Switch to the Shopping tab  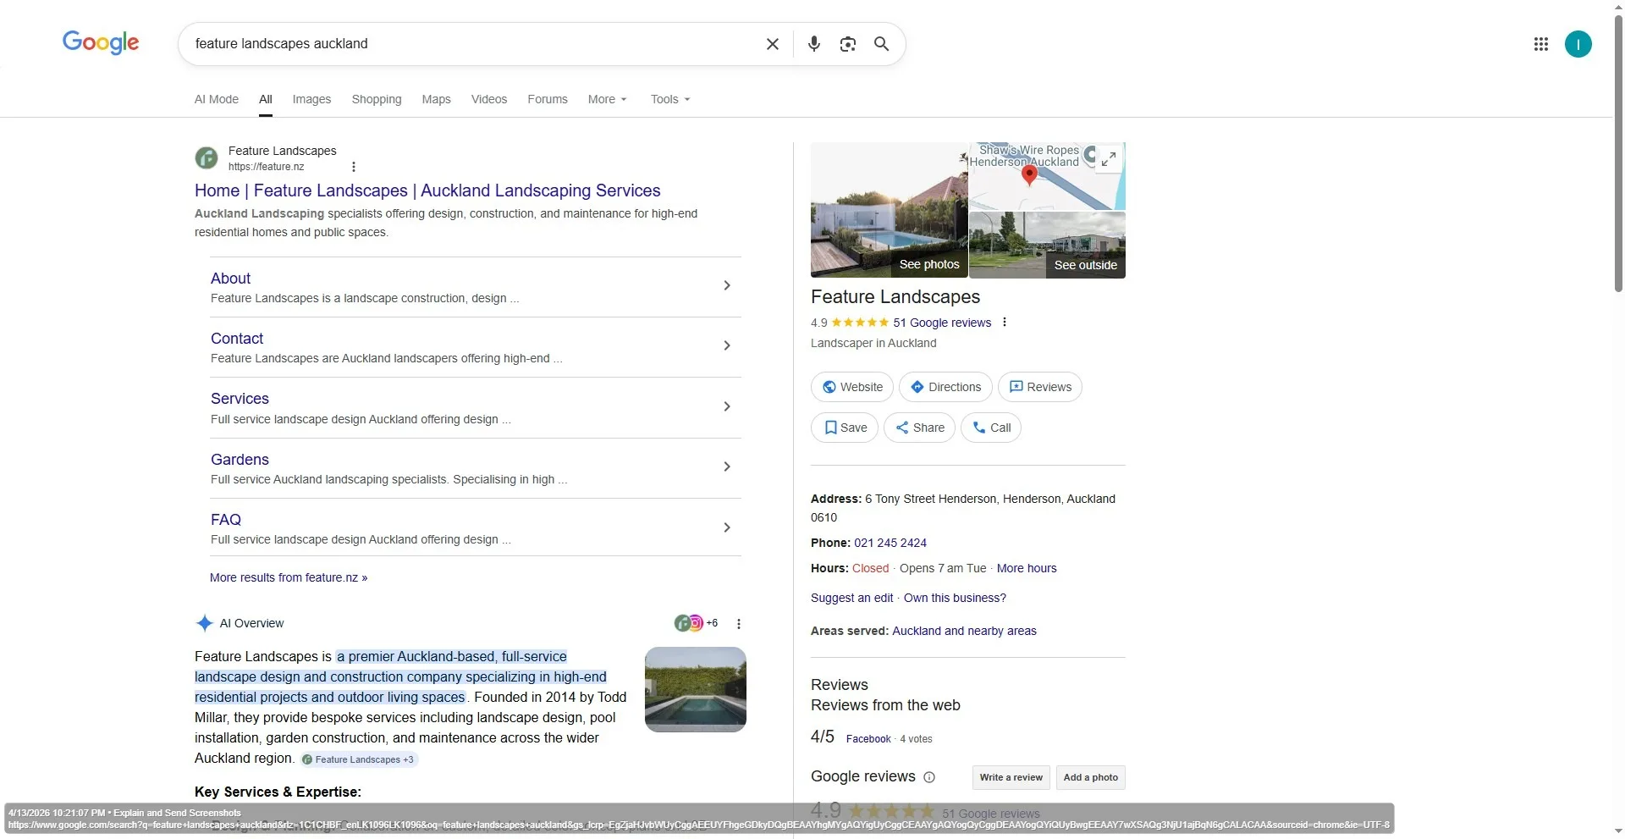coord(377,99)
